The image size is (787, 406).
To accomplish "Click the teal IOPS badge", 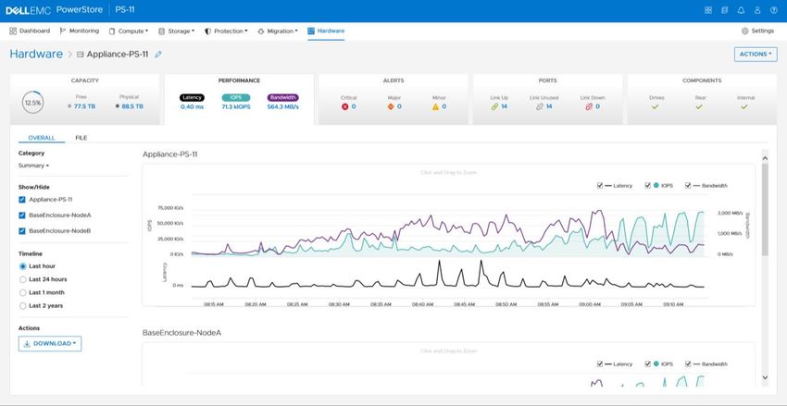I will [x=236, y=98].
